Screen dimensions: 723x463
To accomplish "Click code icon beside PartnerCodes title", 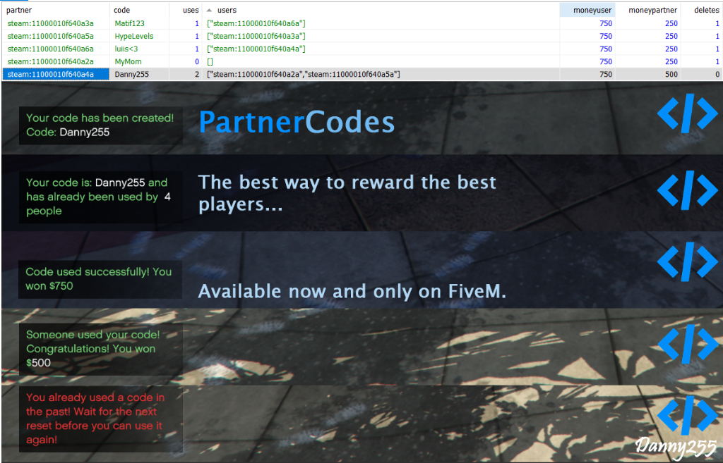I will pos(687,113).
